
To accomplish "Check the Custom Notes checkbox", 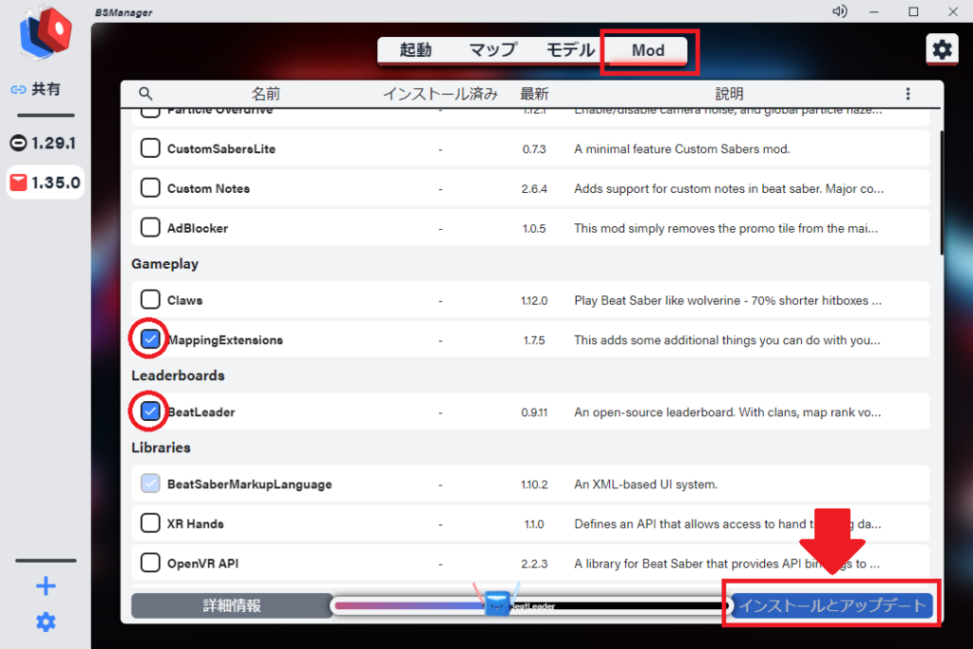I will [150, 188].
